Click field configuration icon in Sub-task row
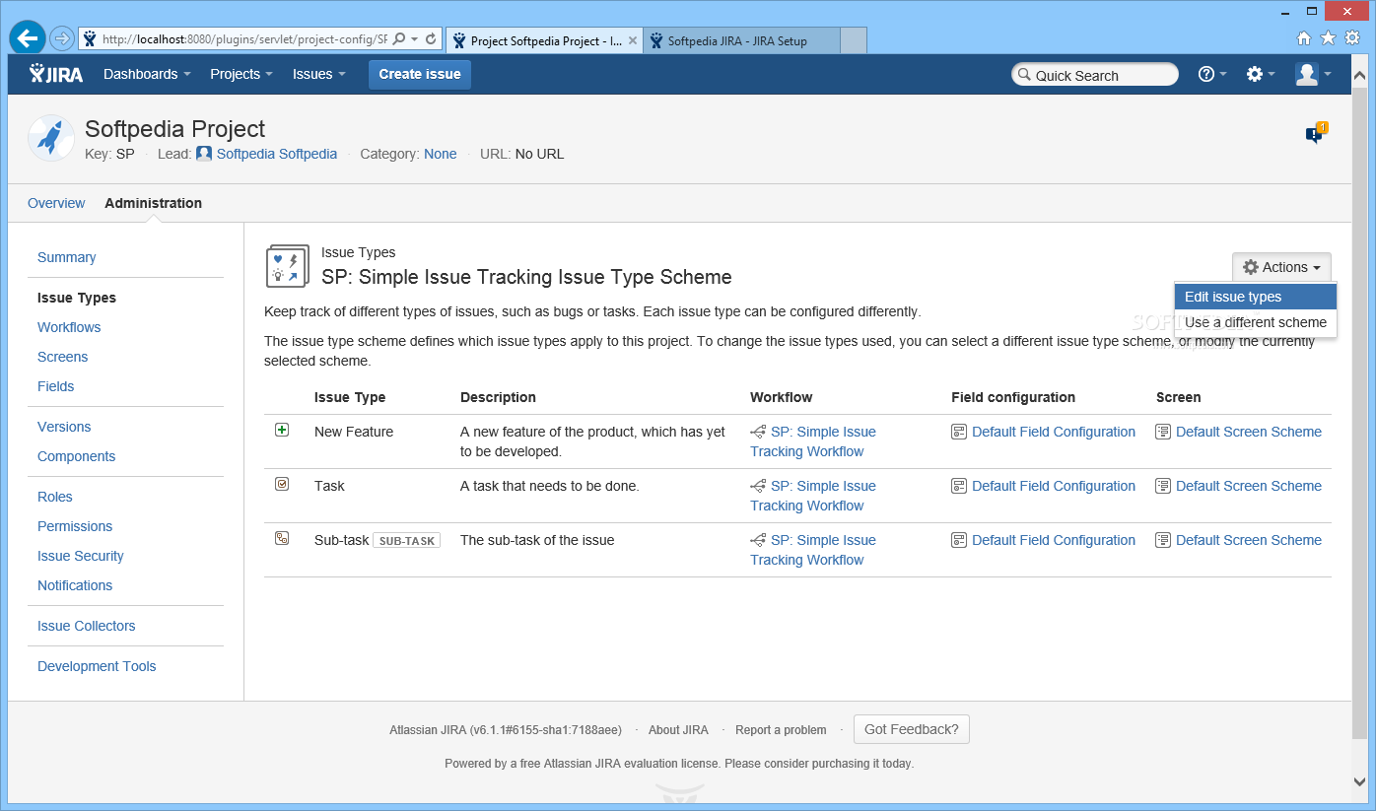The image size is (1376, 811). point(959,540)
